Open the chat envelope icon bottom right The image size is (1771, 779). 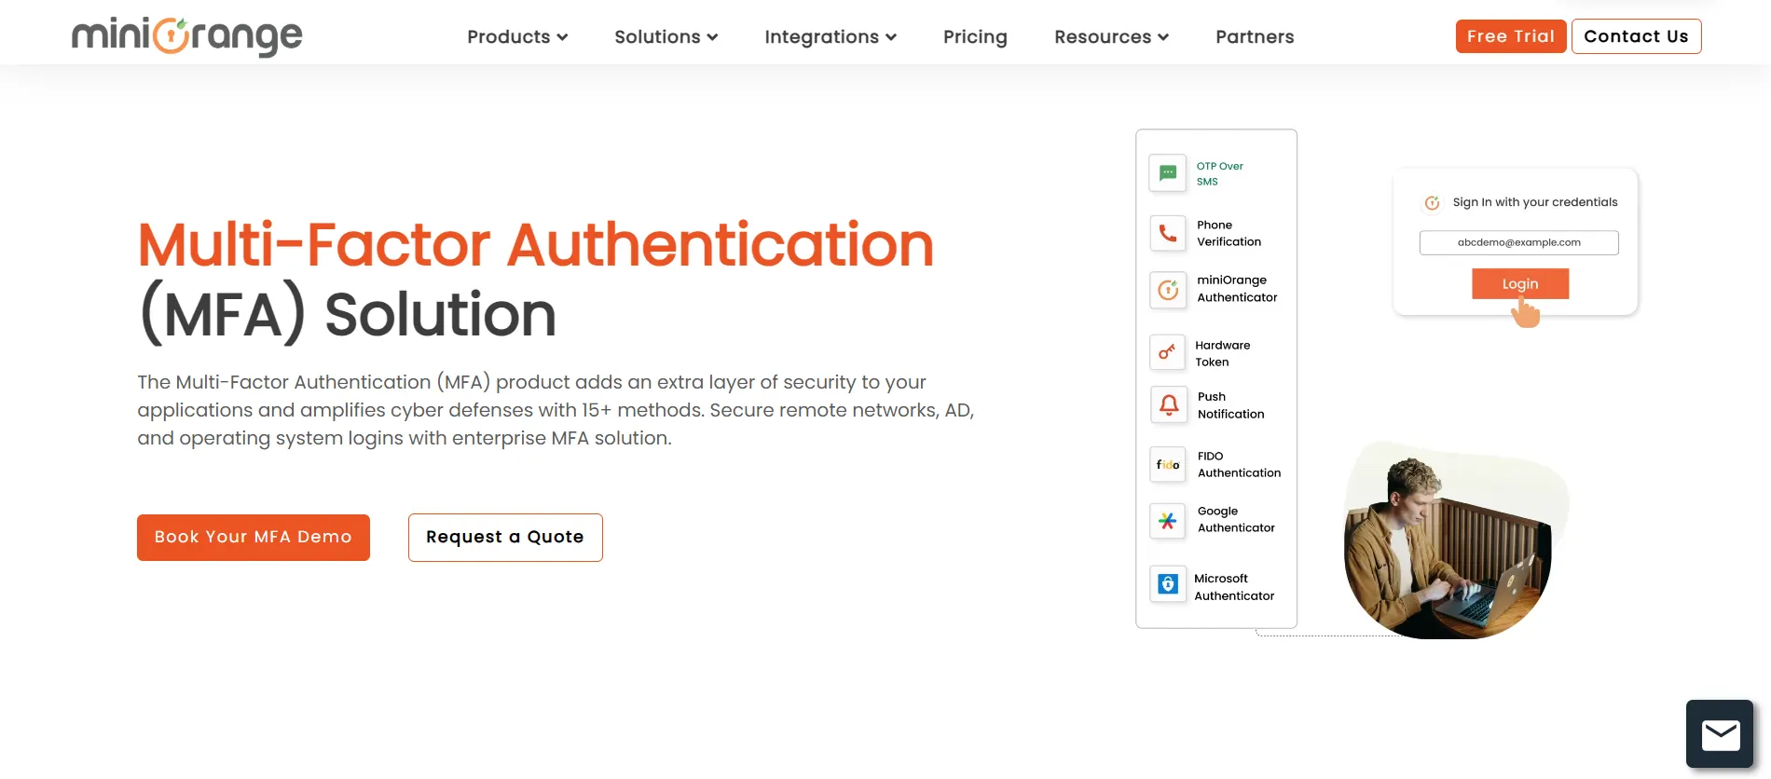[x=1720, y=733]
